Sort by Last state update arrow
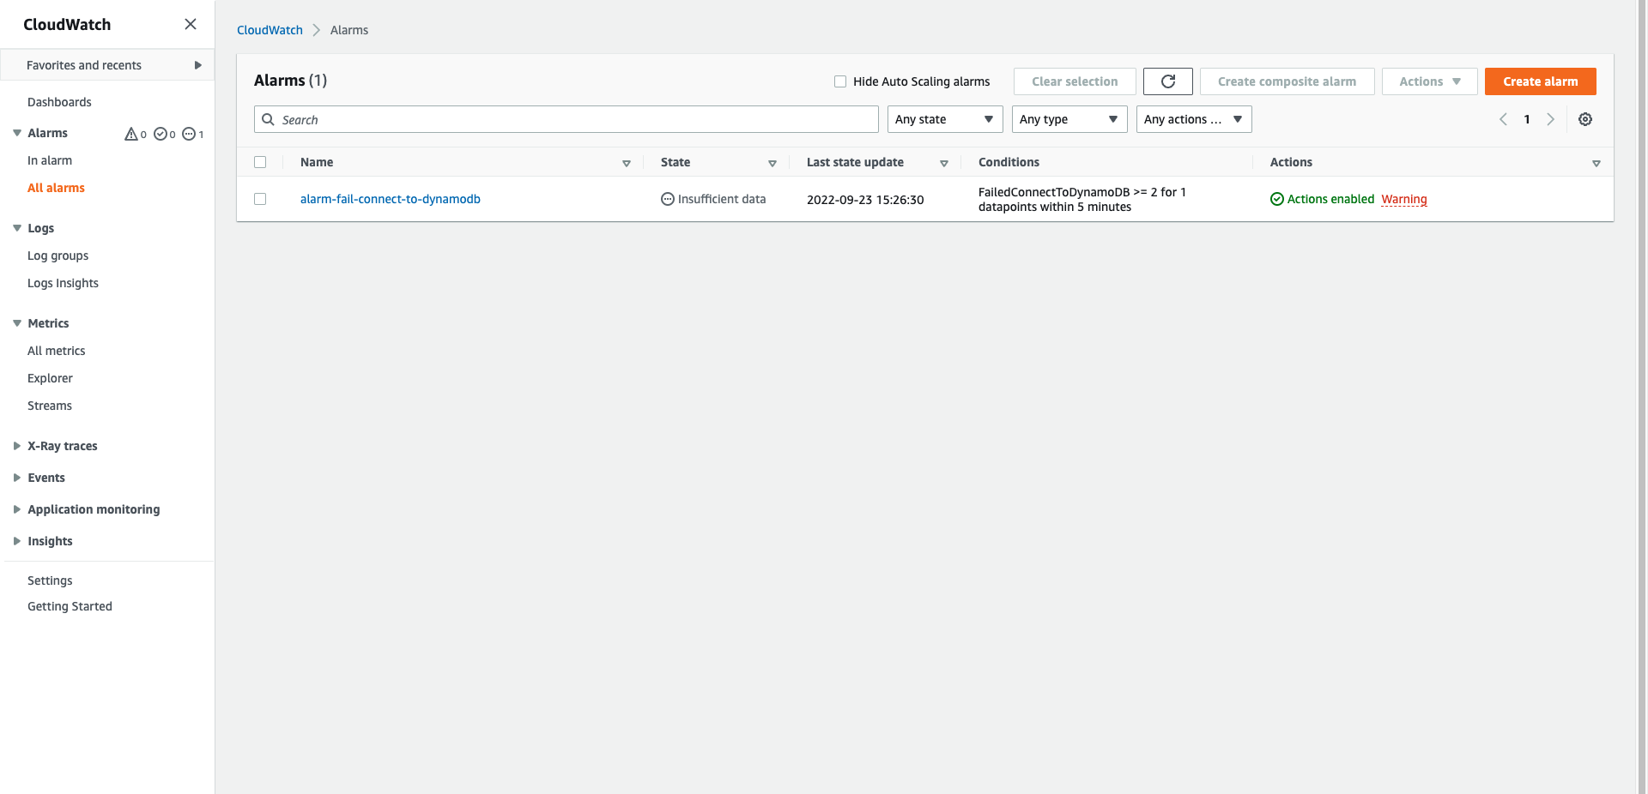 (944, 163)
